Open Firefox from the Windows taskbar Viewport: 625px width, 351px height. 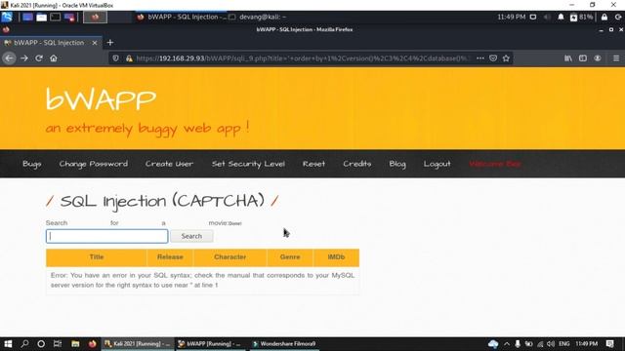(93, 344)
